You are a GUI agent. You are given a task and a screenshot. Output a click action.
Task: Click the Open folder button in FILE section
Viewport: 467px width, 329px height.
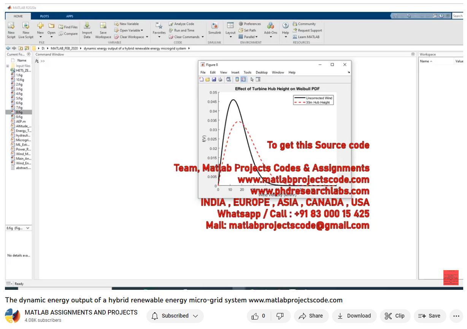coord(51,30)
